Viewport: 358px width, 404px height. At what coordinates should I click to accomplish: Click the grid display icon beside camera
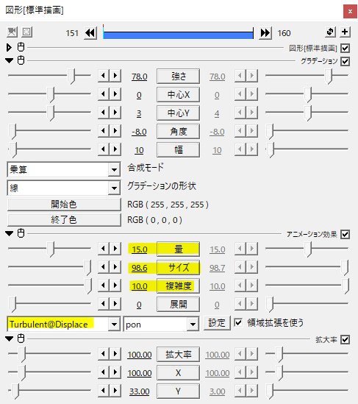coord(26,32)
